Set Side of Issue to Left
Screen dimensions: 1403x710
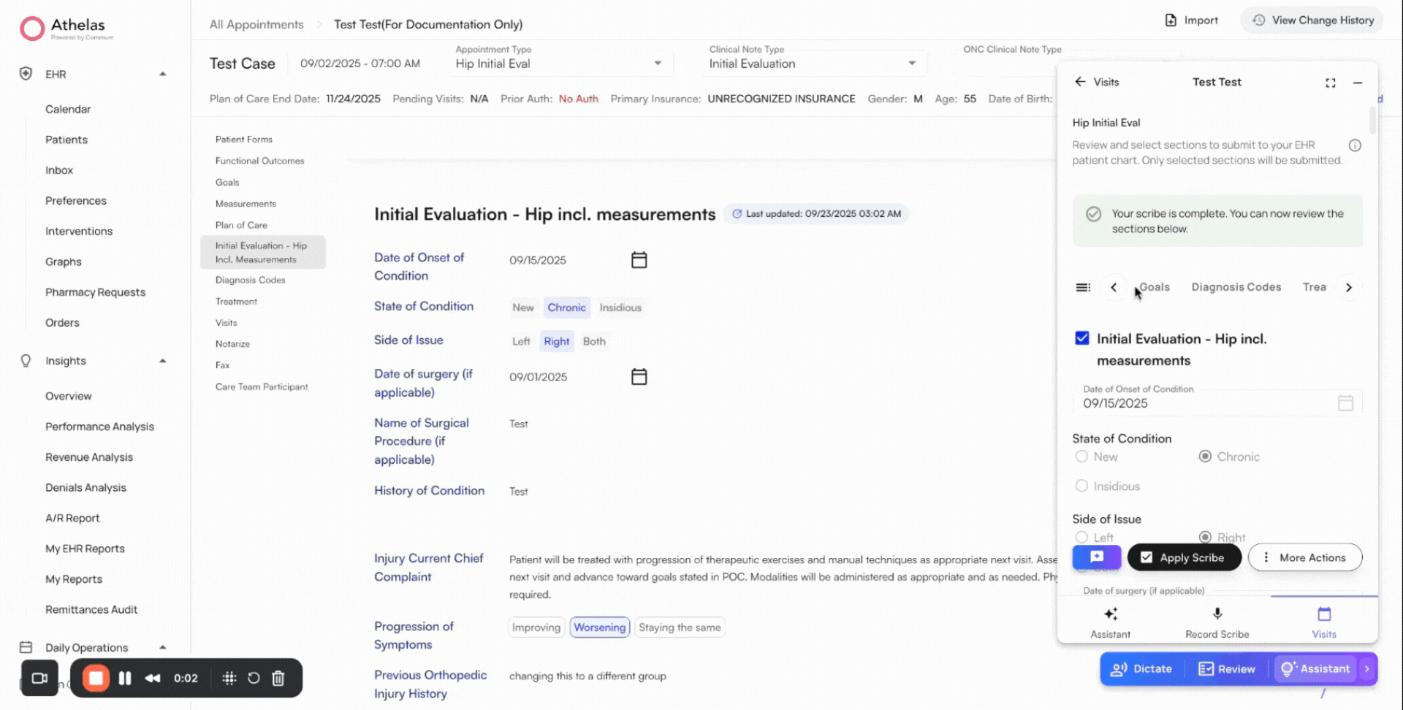[521, 341]
